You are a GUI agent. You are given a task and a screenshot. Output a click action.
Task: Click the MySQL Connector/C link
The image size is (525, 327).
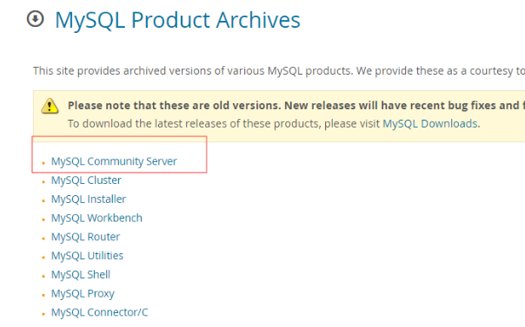pyautogui.click(x=99, y=312)
